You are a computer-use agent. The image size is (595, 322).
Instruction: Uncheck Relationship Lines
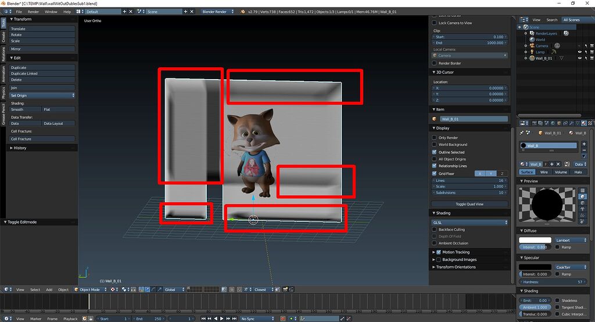[x=434, y=166]
